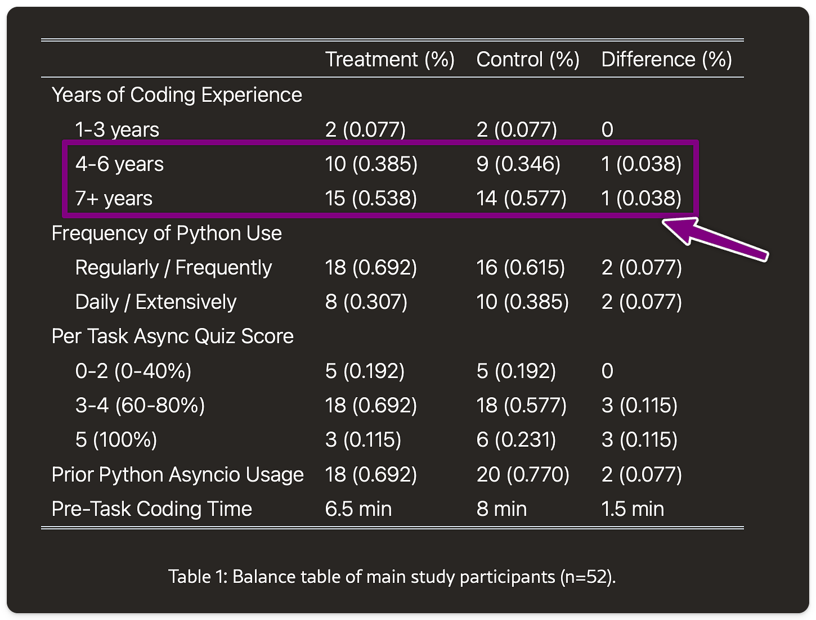Select the Table 1 caption text
The image size is (816, 620).
[x=393, y=576]
